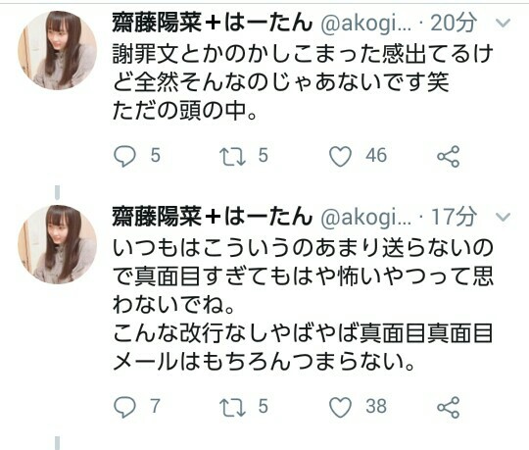Open the tweet text starting with いつもはこういうの
The height and width of the screenshot is (450, 529).
click(303, 305)
